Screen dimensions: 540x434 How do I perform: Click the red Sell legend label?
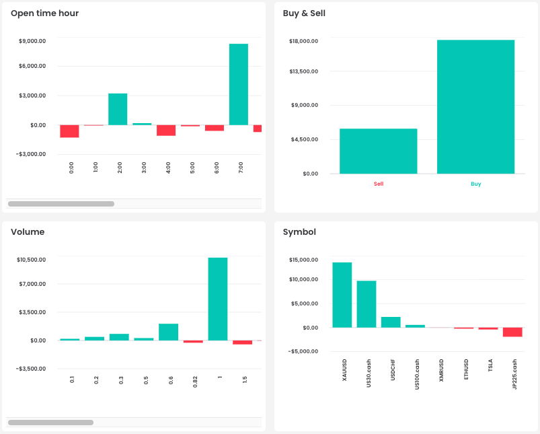point(379,184)
